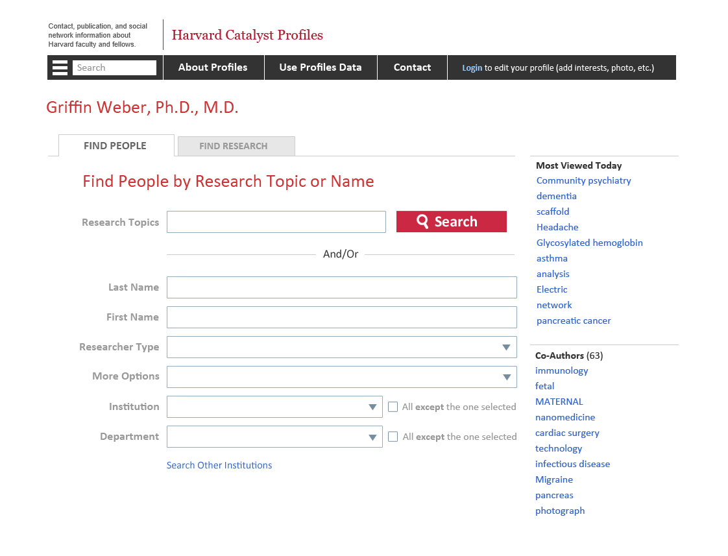The width and height of the screenshot is (728, 556).
Task: Focus the First Name field
Action: (342, 317)
